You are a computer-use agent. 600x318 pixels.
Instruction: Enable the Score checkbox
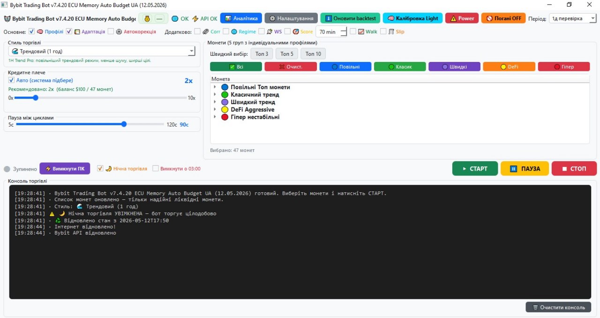[288, 31]
